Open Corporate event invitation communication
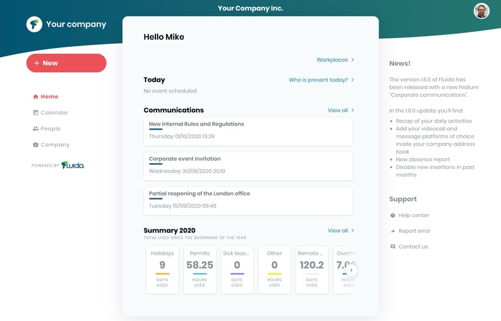Viewport: 501px width, 321px height. pos(248,166)
